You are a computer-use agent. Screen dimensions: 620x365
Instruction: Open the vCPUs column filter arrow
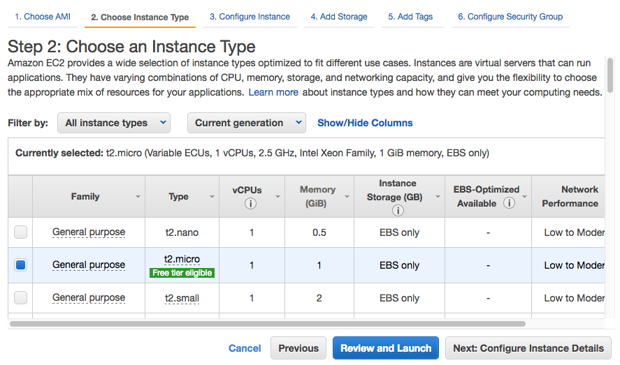[x=277, y=198]
